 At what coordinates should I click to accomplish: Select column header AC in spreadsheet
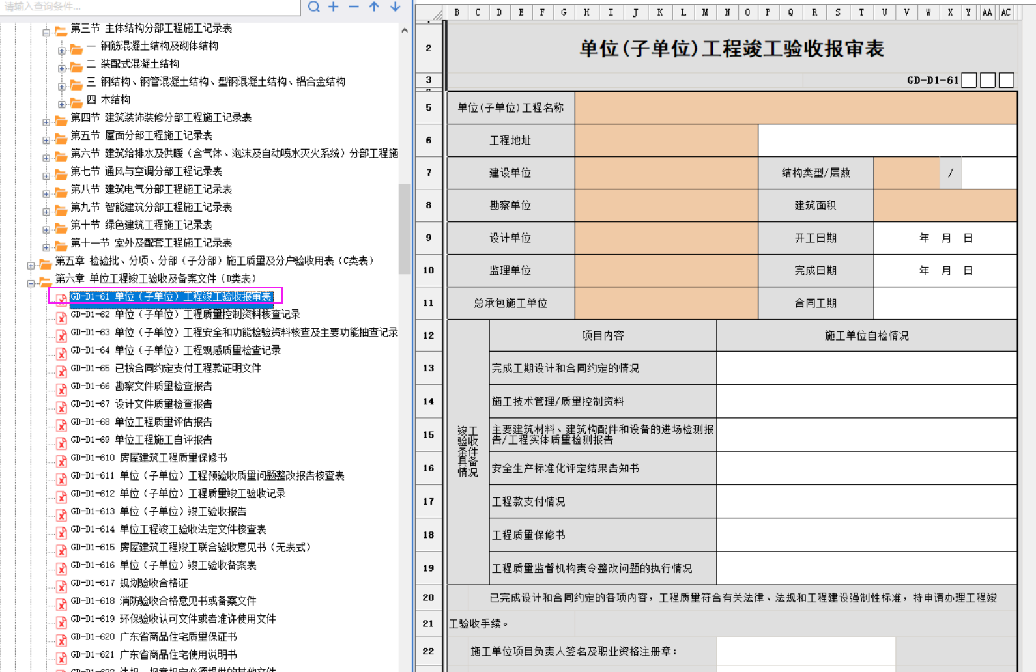tap(1006, 12)
